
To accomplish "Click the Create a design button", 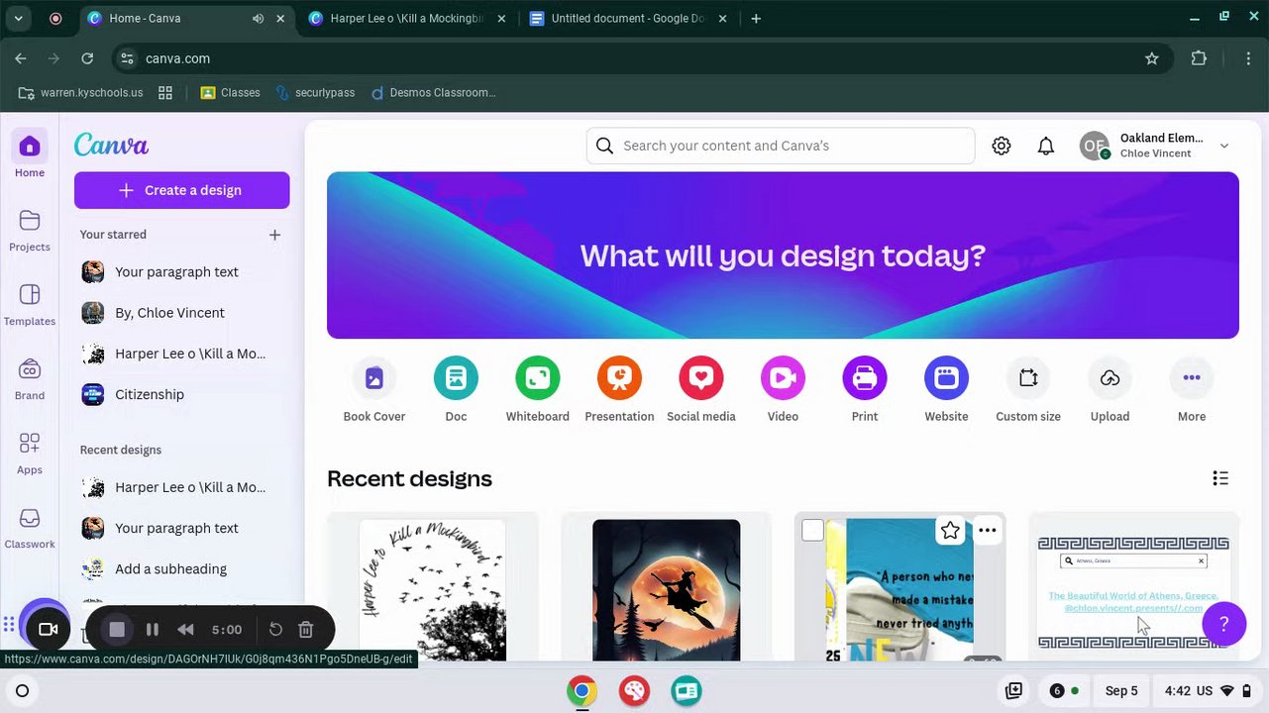I will click(x=181, y=190).
